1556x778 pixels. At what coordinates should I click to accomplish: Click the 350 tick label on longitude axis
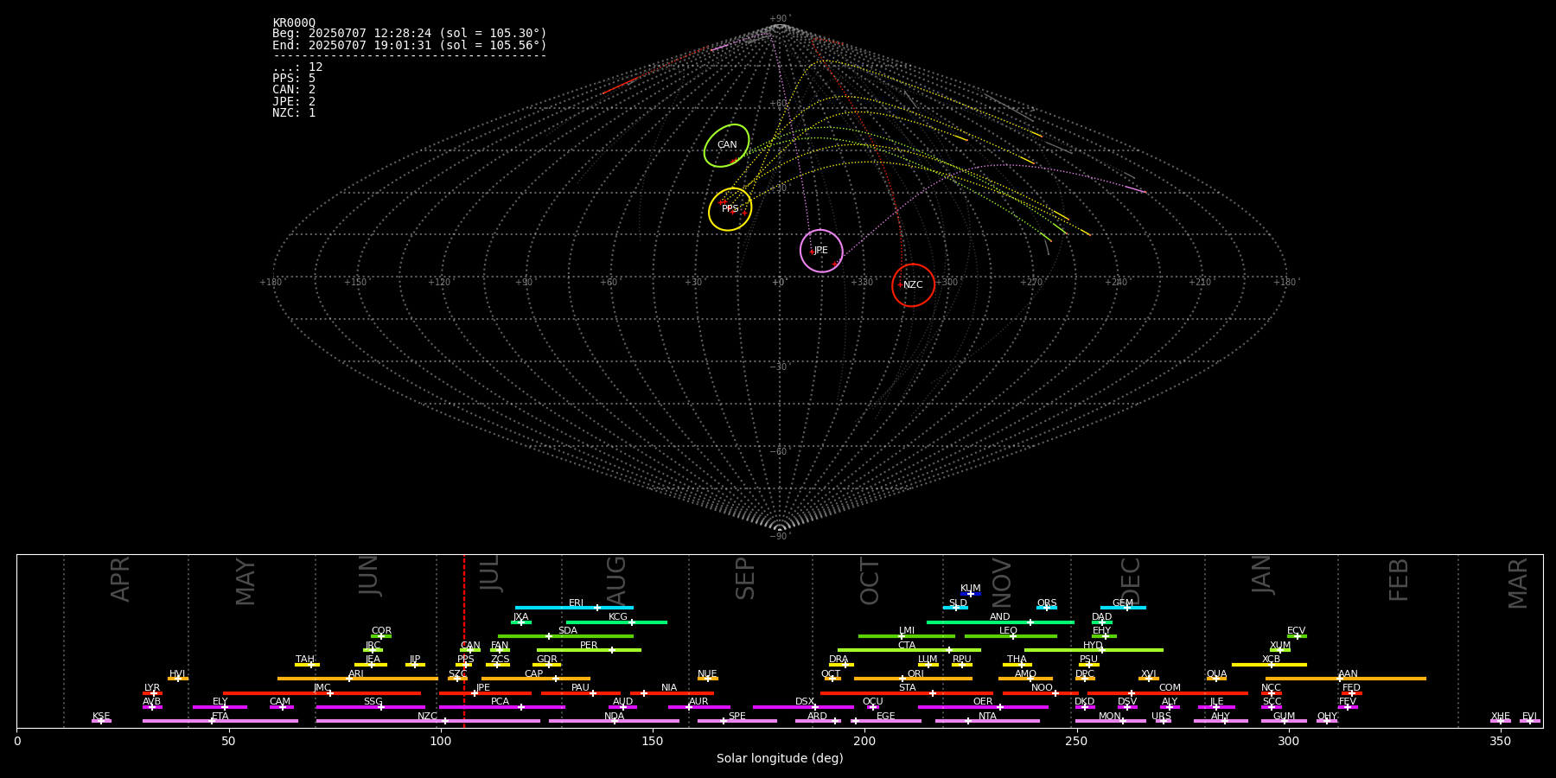point(1500,741)
